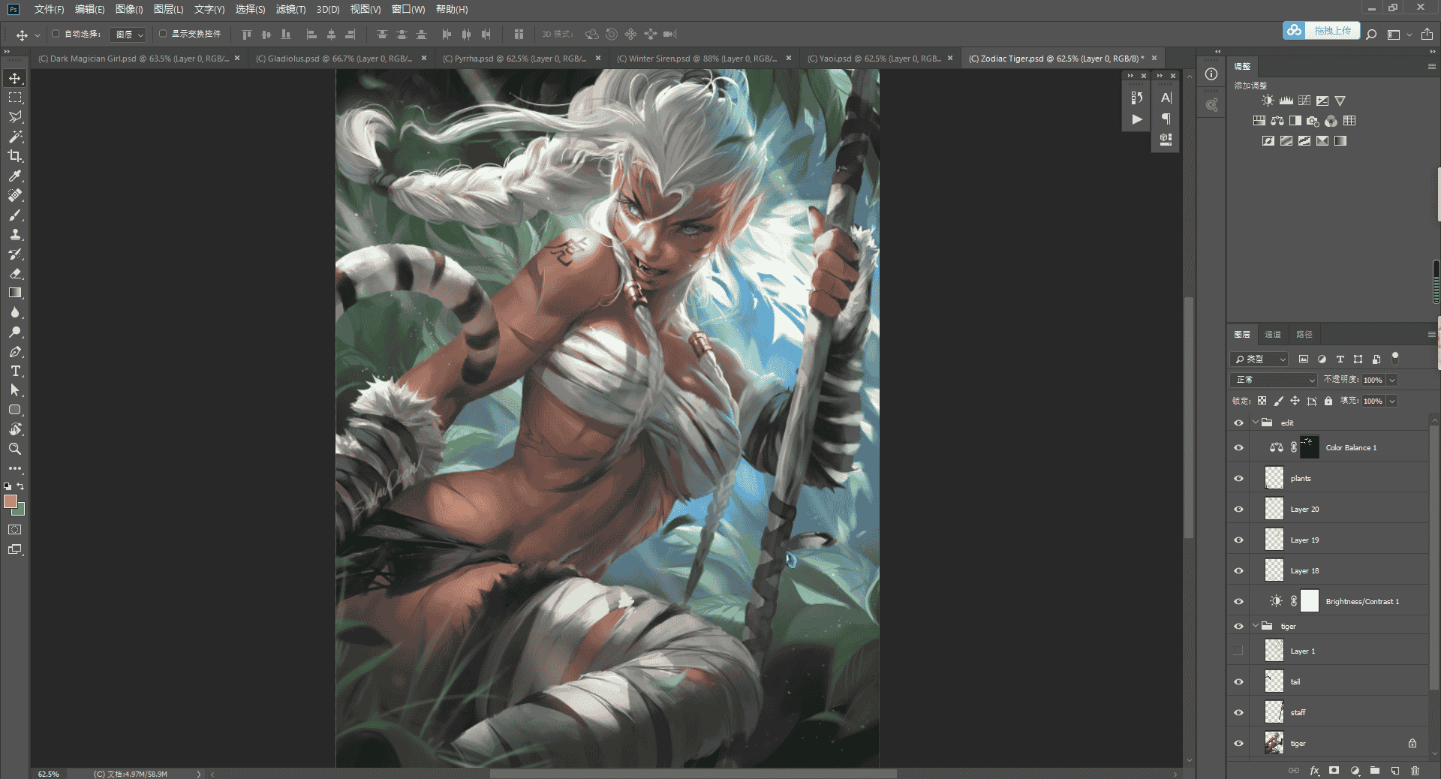Open the blend mode dropdown
The height and width of the screenshot is (779, 1441).
point(1274,380)
